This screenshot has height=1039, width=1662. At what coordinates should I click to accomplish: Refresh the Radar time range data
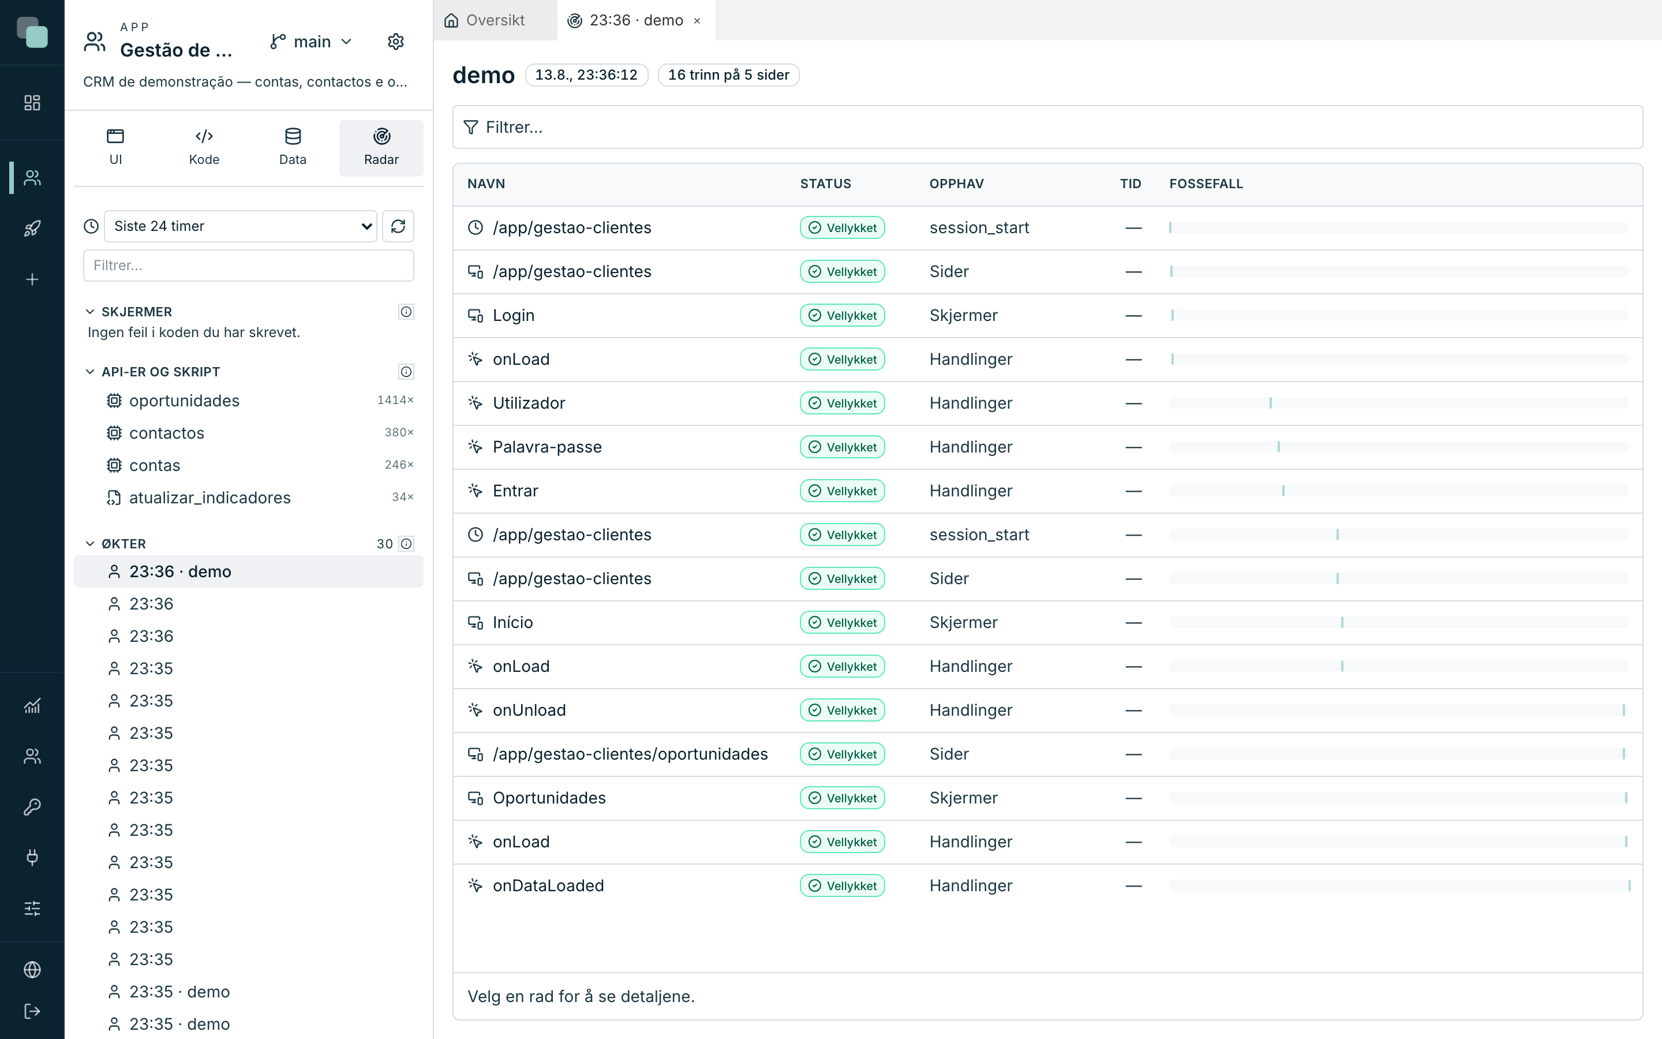(398, 226)
